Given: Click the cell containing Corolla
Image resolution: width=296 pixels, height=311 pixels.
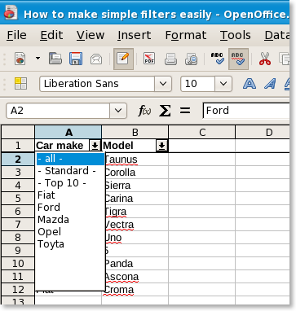Looking at the screenshot, I should pos(136,172).
